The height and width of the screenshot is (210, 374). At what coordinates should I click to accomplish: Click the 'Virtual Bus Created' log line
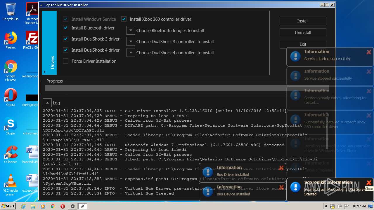[108, 193]
